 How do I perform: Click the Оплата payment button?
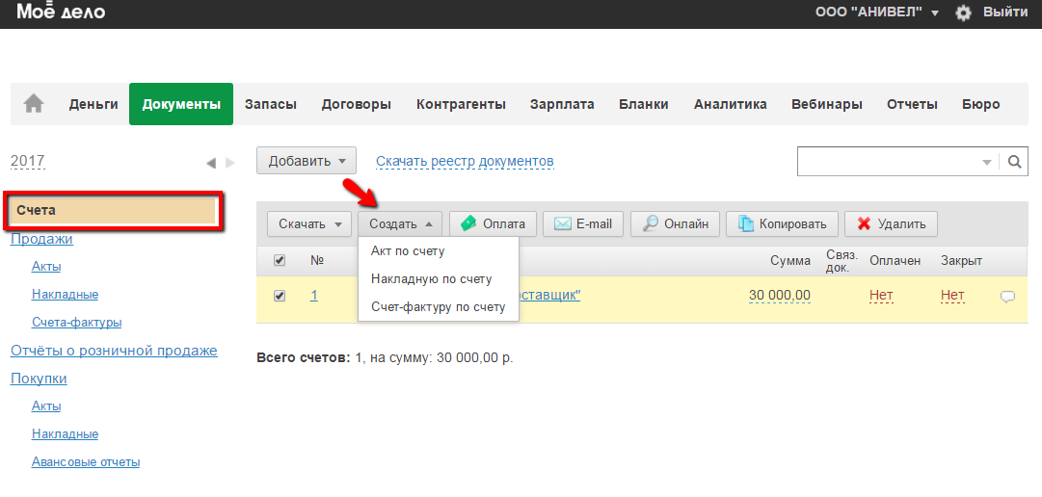[x=493, y=223]
